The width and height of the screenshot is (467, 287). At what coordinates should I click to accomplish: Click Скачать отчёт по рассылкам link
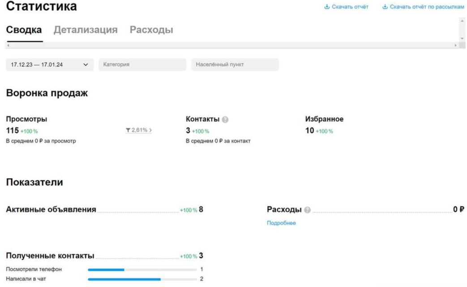pos(427,7)
